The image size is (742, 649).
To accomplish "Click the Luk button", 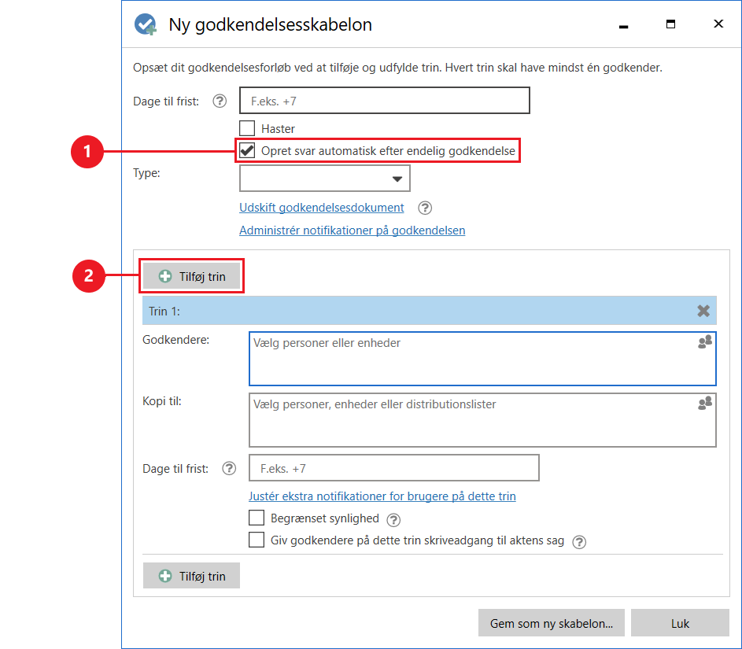I will (x=680, y=623).
